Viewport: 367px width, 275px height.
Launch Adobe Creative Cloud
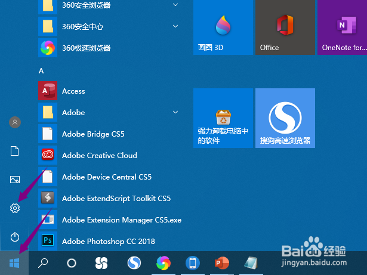[110, 155]
